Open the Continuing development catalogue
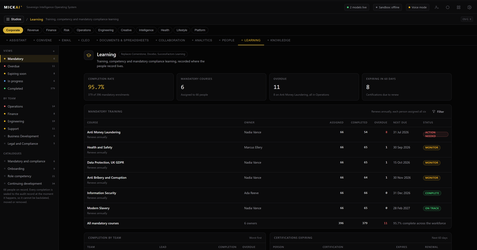Screen dimensions: 477x250 (29, 184)
